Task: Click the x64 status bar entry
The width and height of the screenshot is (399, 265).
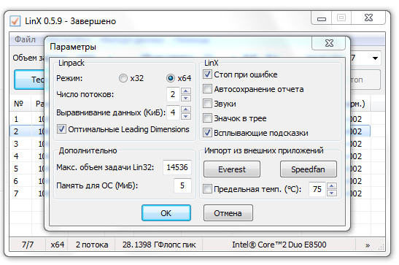Action: click(57, 245)
